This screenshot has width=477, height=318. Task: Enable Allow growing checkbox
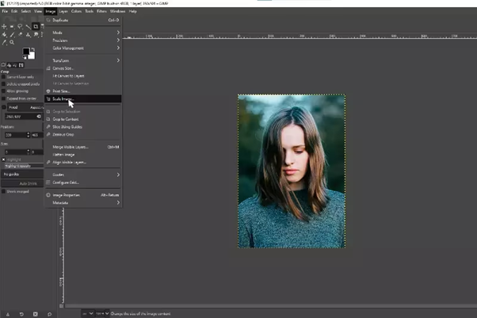tap(4, 91)
